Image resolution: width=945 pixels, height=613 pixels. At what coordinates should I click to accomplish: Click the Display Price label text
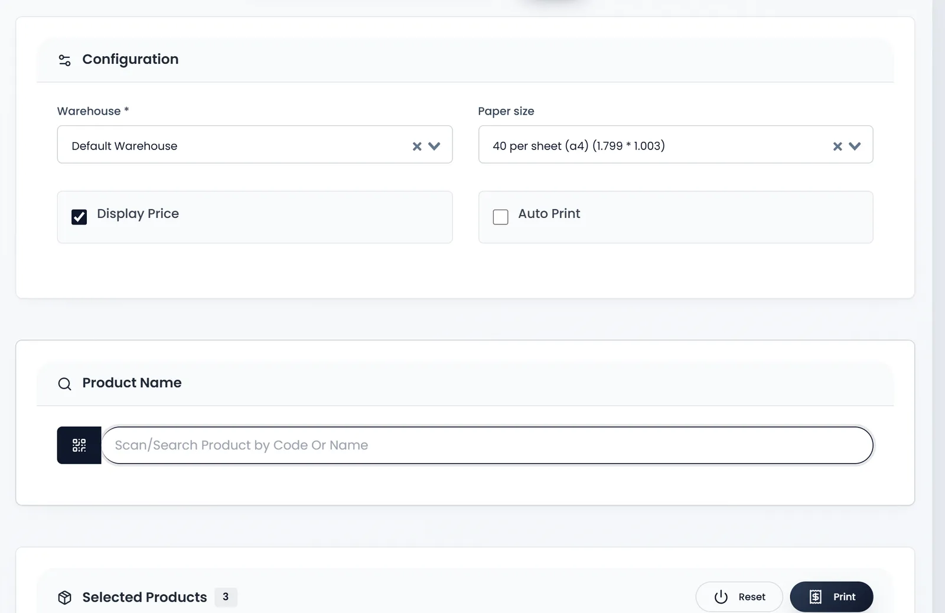(138, 214)
